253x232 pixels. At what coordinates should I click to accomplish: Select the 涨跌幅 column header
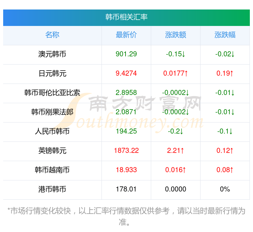point(225,35)
